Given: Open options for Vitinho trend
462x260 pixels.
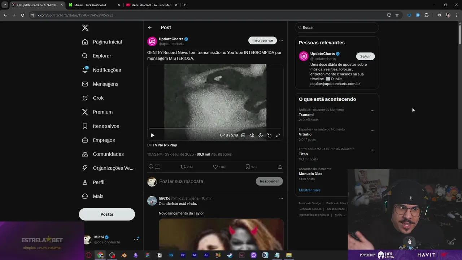Looking at the screenshot, I should 372,130.
